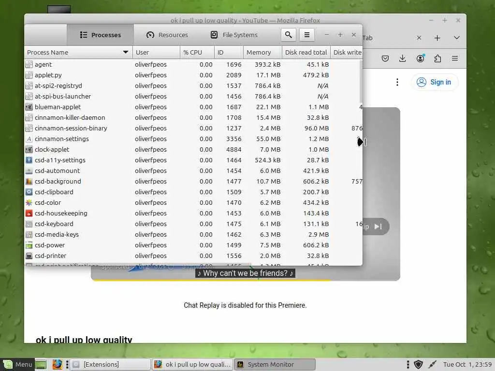
Task: Select the cinnamon-settings process icon
Action: pyautogui.click(x=29, y=139)
